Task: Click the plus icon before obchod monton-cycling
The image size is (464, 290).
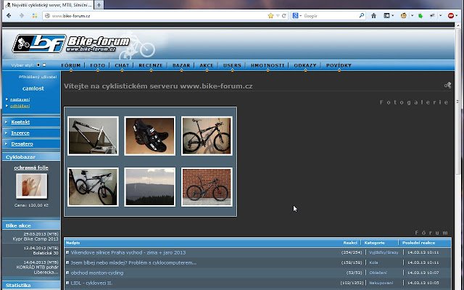Action: pos(67,273)
